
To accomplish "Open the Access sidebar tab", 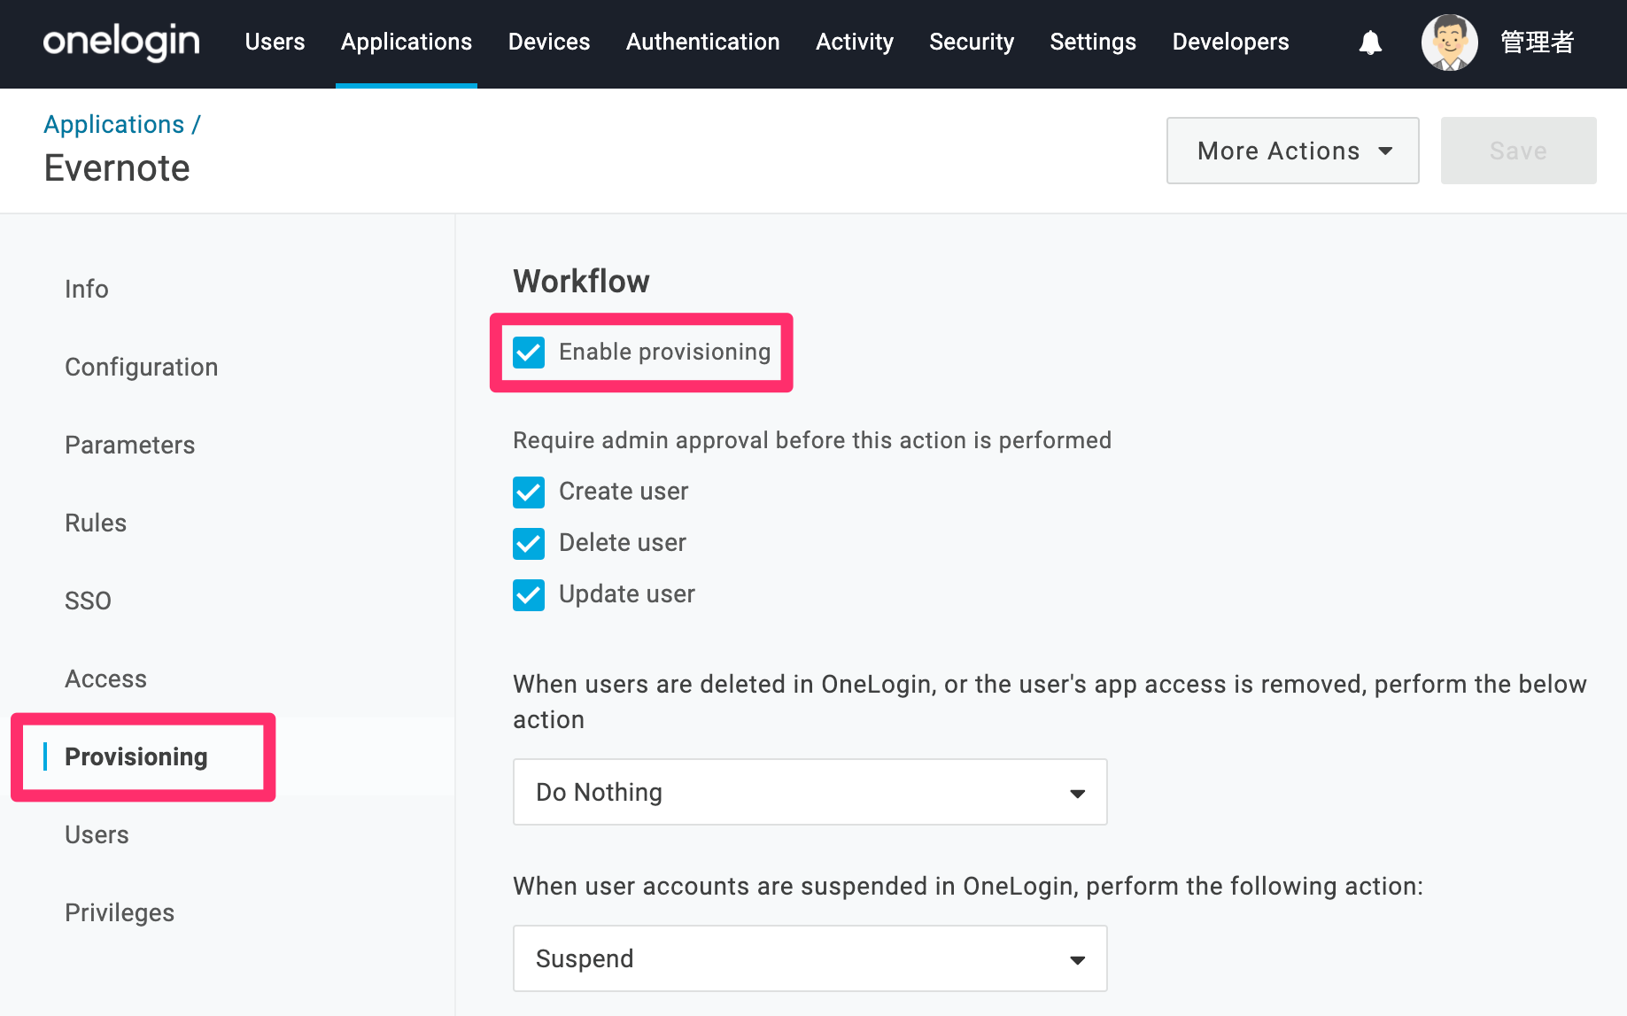I will (x=106, y=679).
